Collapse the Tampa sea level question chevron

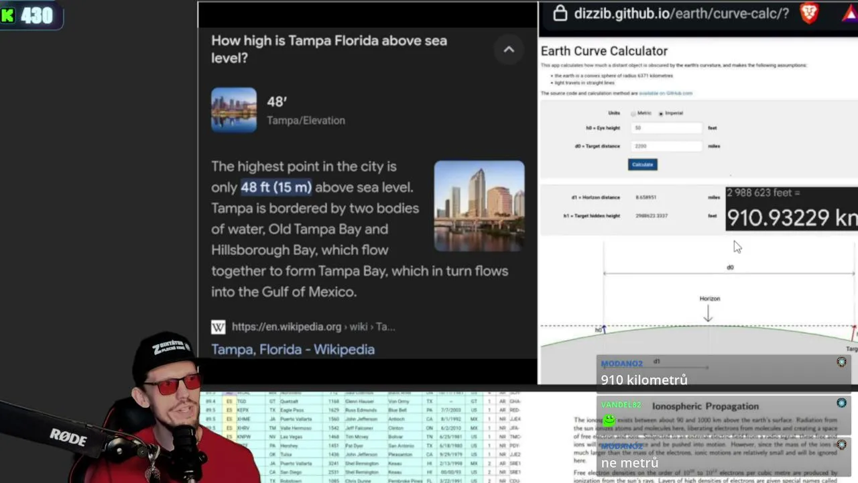pyautogui.click(x=509, y=49)
